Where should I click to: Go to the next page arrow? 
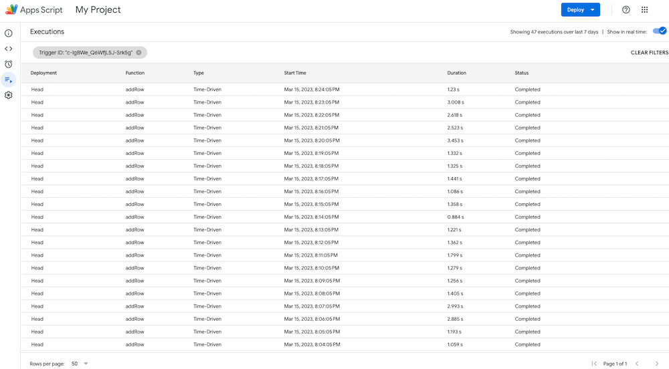(657, 364)
